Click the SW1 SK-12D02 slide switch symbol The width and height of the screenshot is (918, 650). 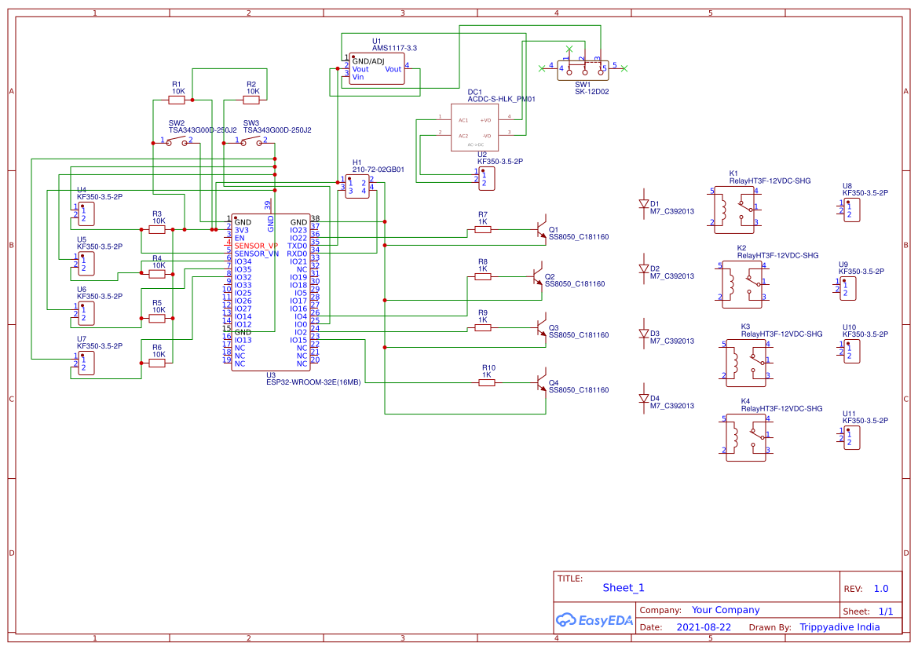pos(583,70)
